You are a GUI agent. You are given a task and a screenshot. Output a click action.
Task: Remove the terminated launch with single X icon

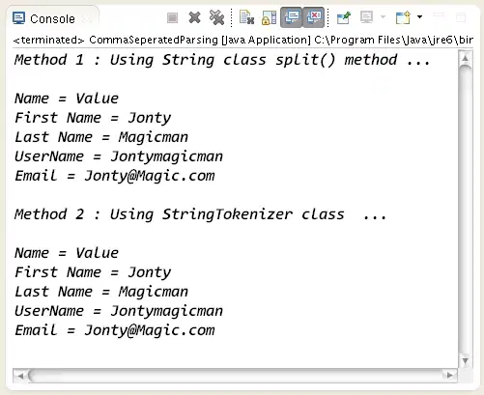tap(194, 17)
